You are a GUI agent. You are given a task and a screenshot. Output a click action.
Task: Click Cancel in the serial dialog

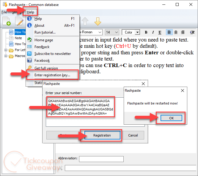(x=133, y=135)
